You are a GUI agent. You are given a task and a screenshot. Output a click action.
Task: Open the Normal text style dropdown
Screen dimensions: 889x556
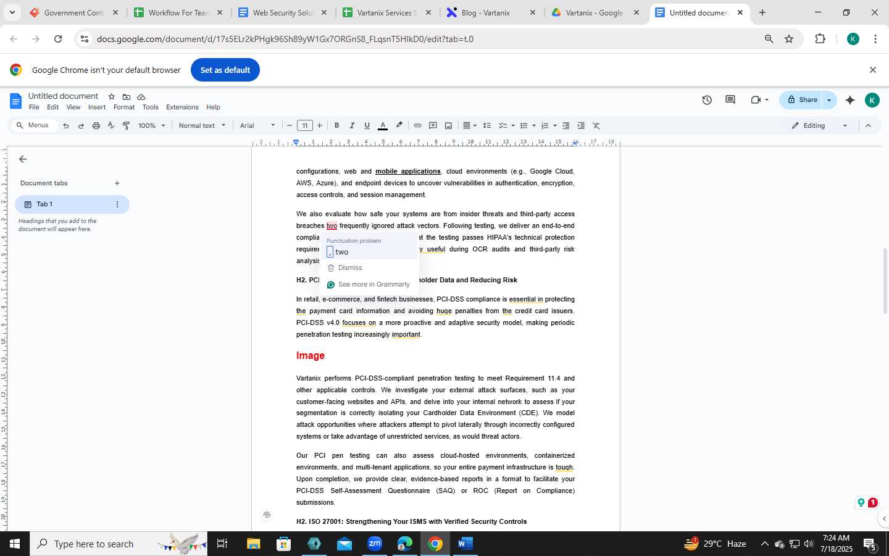click(x=202, y=125)
